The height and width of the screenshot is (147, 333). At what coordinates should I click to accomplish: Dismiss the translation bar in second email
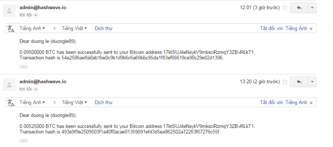point(311,103)
